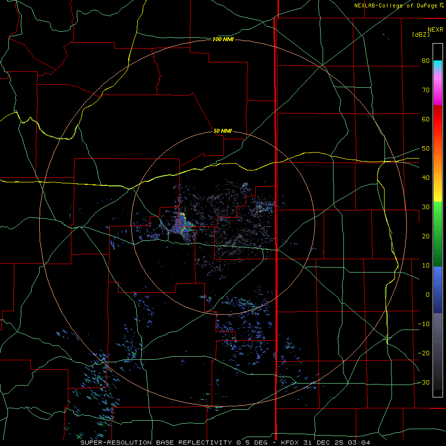
Task: Select the 0 value on dBZ scale
Action: coord(428,295)
